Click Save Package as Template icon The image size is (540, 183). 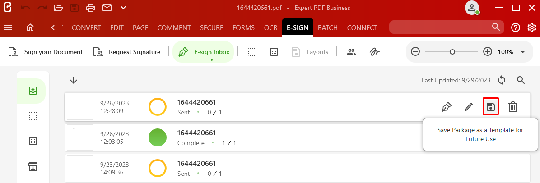(x=491, y=107)
